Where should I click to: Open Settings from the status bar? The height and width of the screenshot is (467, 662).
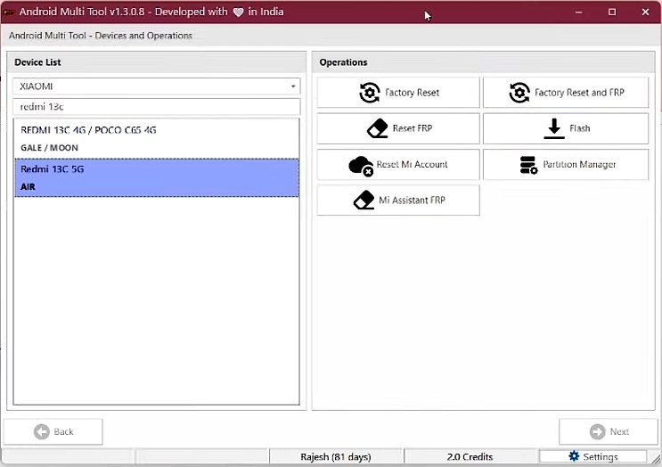(x=593, y=456)
